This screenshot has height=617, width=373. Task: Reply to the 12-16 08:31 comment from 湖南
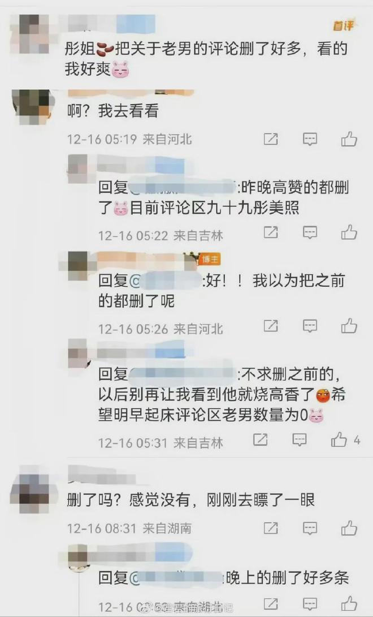[x=310, y=528]
